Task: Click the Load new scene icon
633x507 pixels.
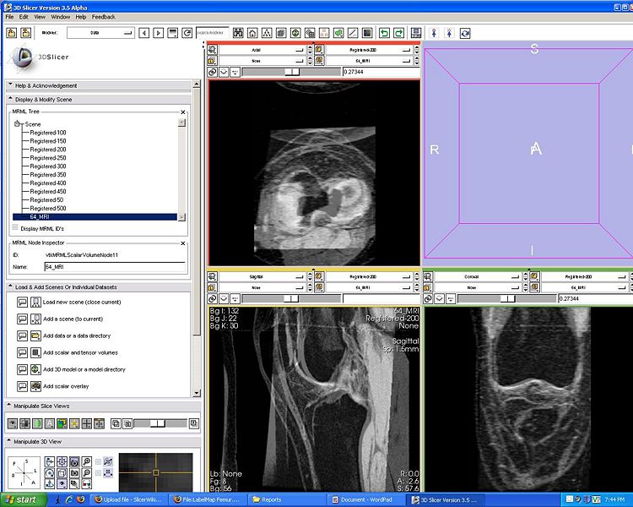Action: click(36, 302)
